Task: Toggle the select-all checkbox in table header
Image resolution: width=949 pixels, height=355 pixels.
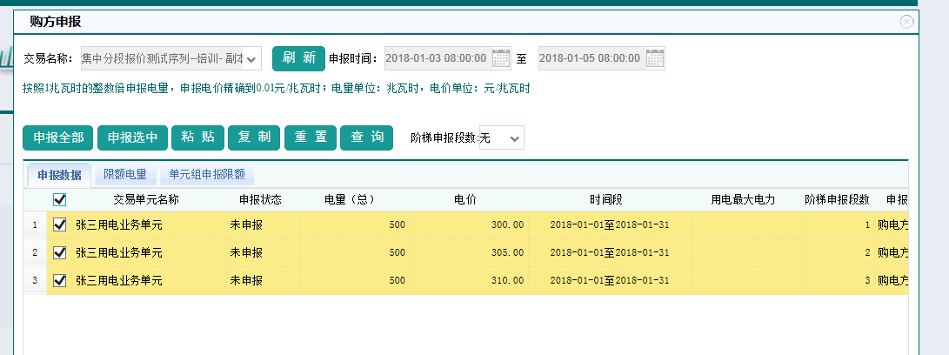Action: click(x=60, y=199)
